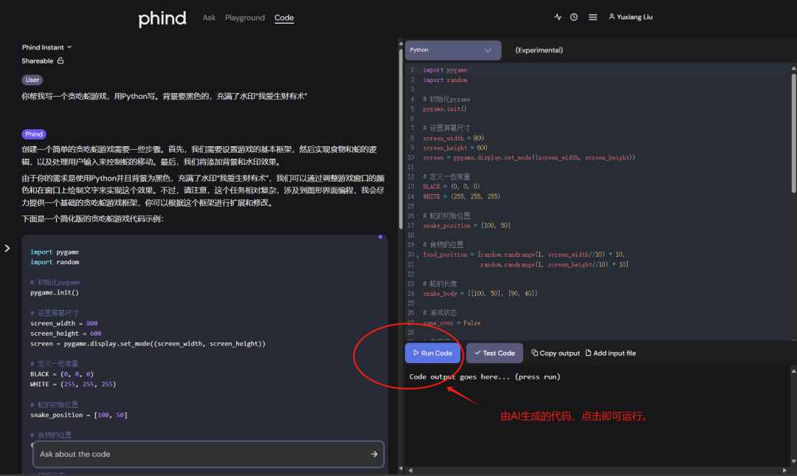The image size is (797, 476).
Task: Toggle the Shareable lock icon
Action: (61, 61)
